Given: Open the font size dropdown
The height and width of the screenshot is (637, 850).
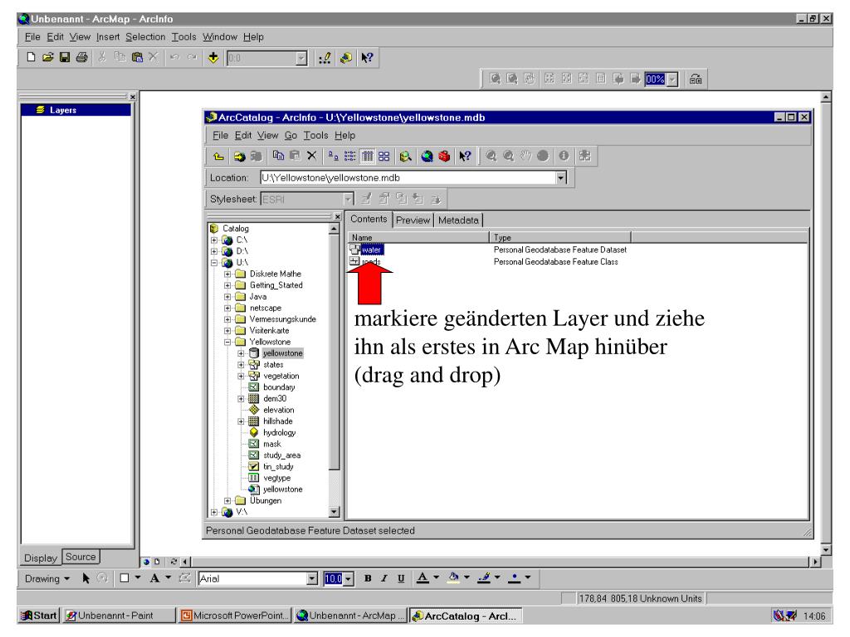Looking at the screenshot, I should click(x=349, y=579).
